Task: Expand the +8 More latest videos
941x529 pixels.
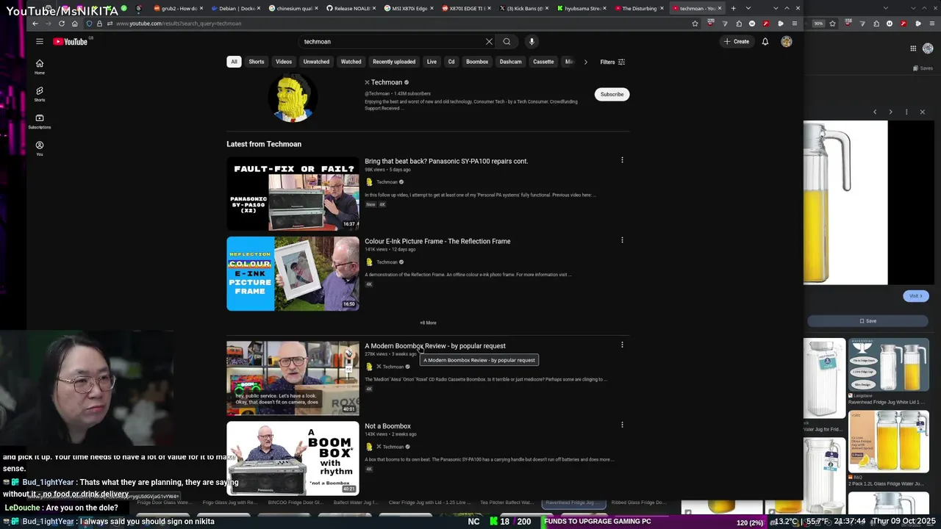Action: [x=428, y=323]
